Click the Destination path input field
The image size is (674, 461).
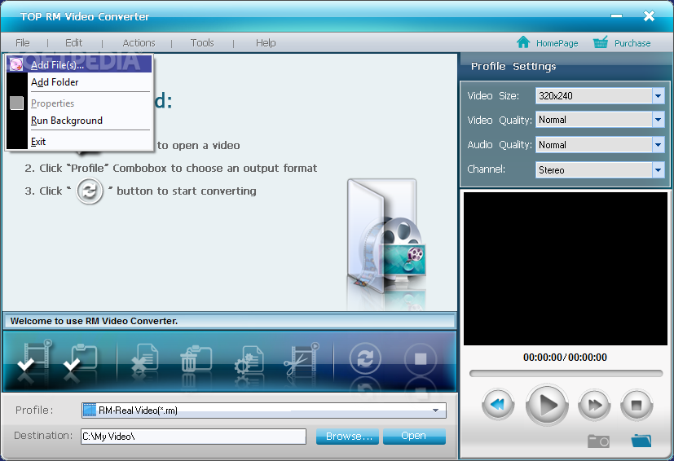pos(193,436)
